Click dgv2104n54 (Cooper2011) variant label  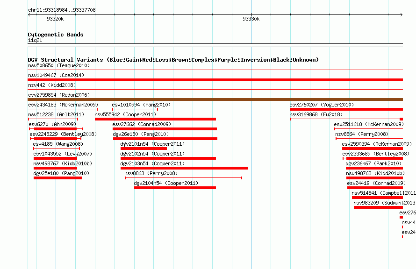[x=166, y=183]
